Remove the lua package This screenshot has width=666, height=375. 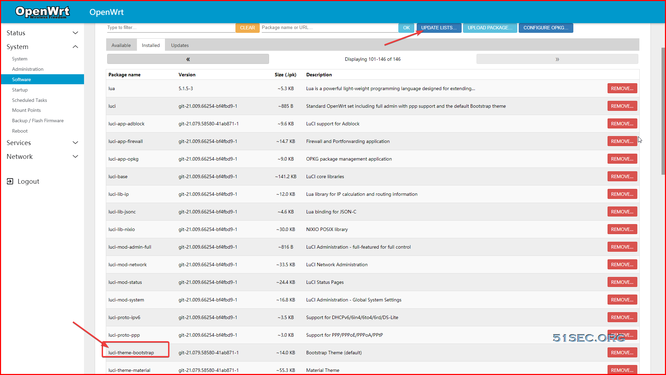pos(622,88)
